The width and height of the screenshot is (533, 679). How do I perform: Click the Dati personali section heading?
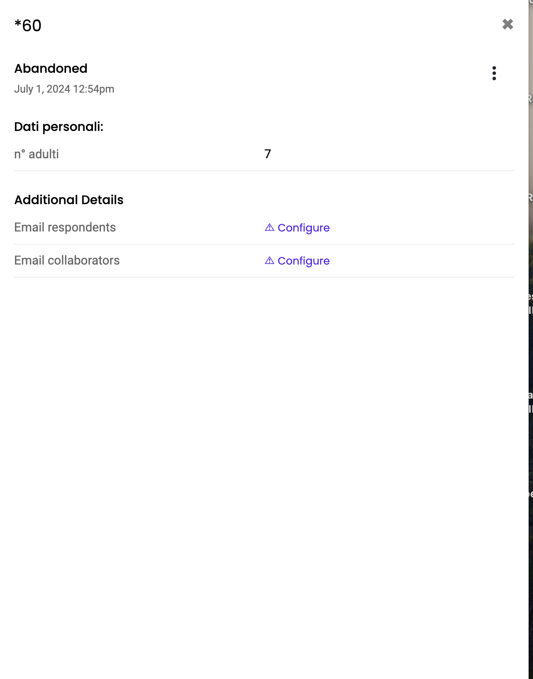click(x=59, y=127)
